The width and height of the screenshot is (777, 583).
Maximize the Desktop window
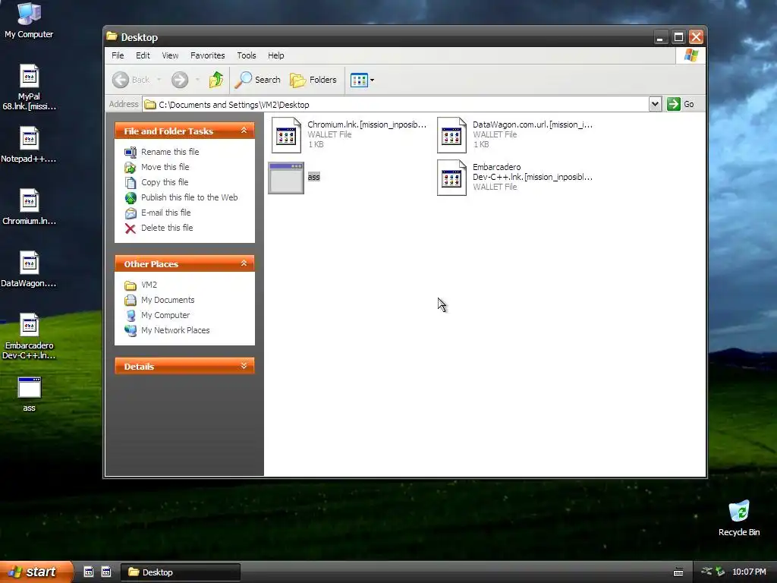tap(678, 37)
